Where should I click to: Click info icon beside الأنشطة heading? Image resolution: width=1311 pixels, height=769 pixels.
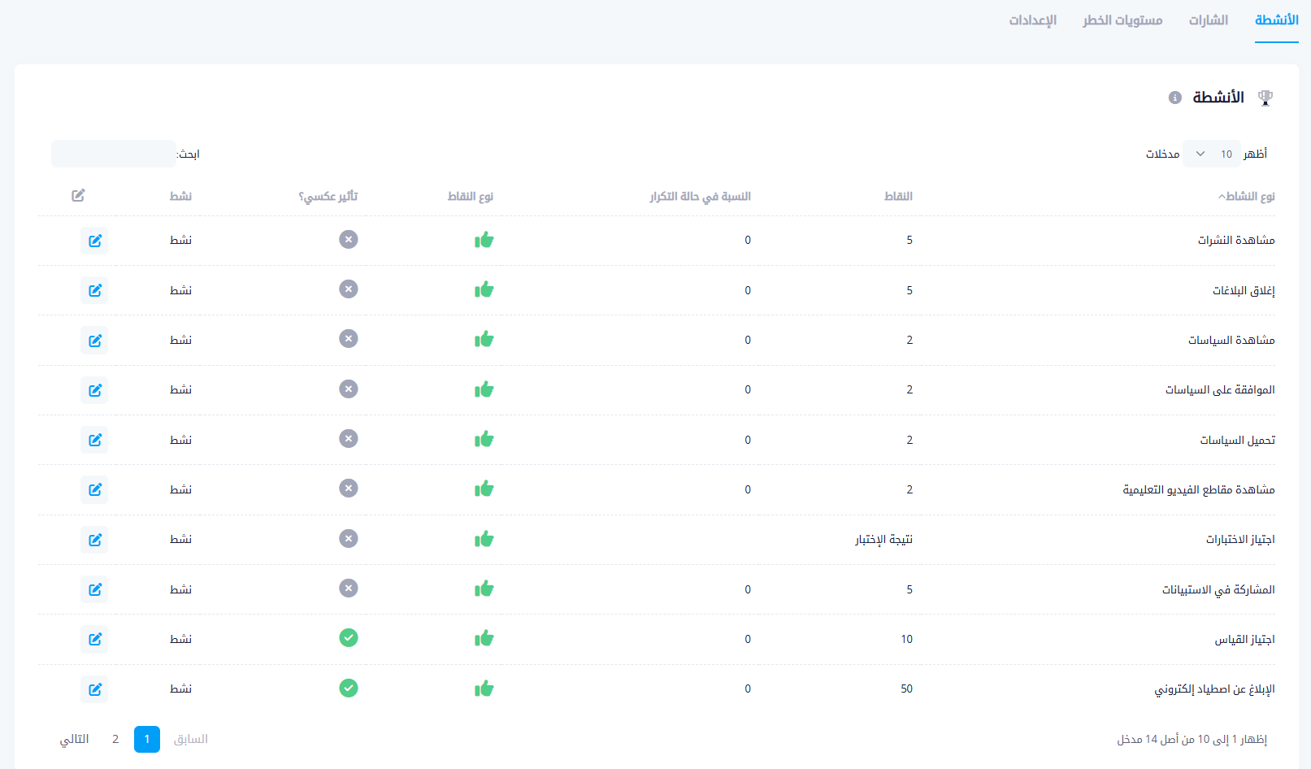point(1174,98)
